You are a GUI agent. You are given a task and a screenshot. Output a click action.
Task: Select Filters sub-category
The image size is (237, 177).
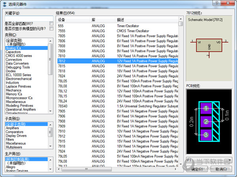pyautogui.click(x=9, y=140)
